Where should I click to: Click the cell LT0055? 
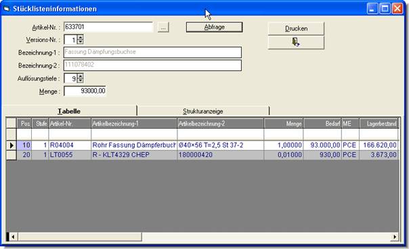click(x=70, y=155)
